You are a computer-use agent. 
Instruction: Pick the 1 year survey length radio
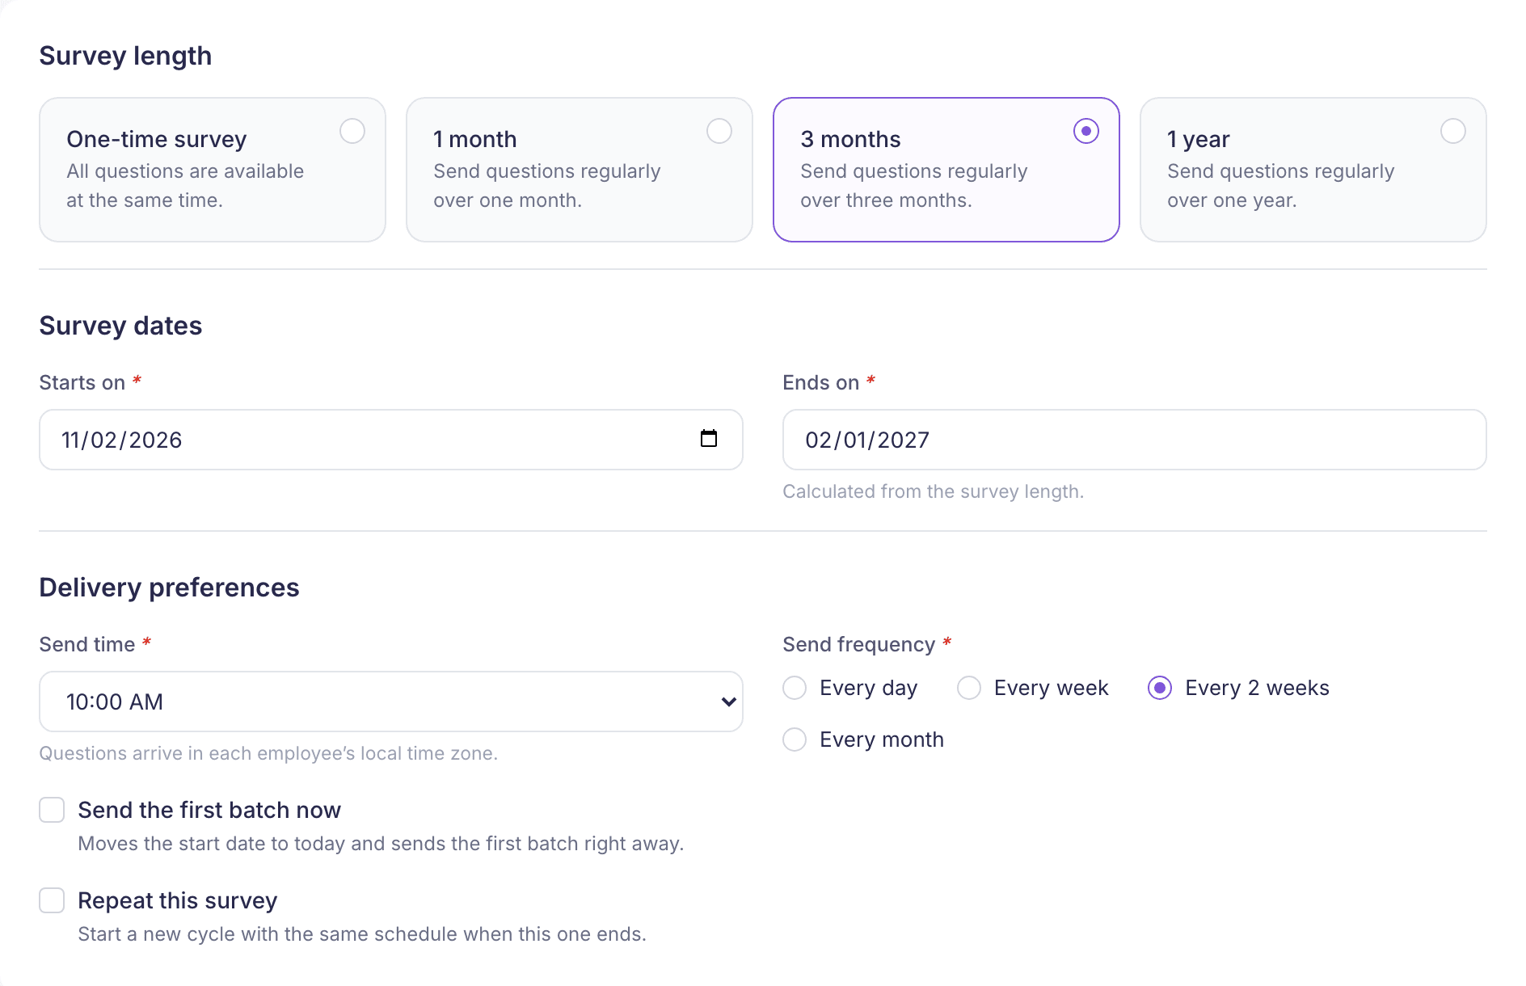coord(1453,131)
